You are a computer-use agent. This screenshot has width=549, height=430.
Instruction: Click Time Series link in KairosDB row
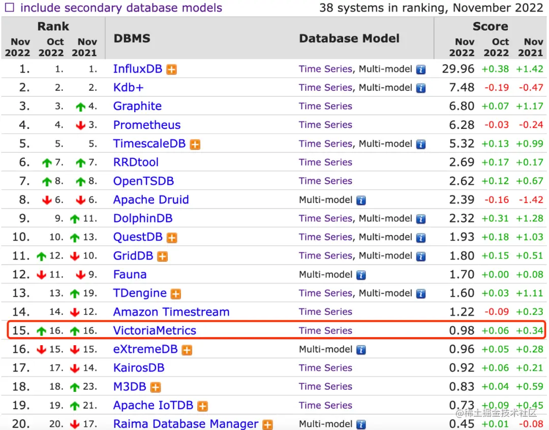click(x=325, y=368)
